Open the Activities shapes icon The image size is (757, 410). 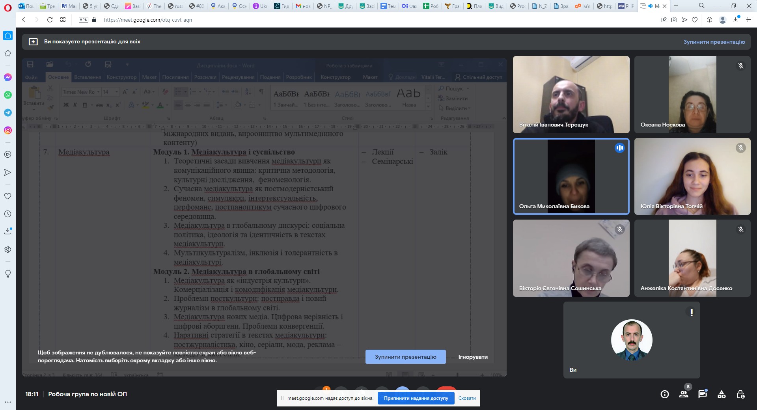(x=722, y=394)
